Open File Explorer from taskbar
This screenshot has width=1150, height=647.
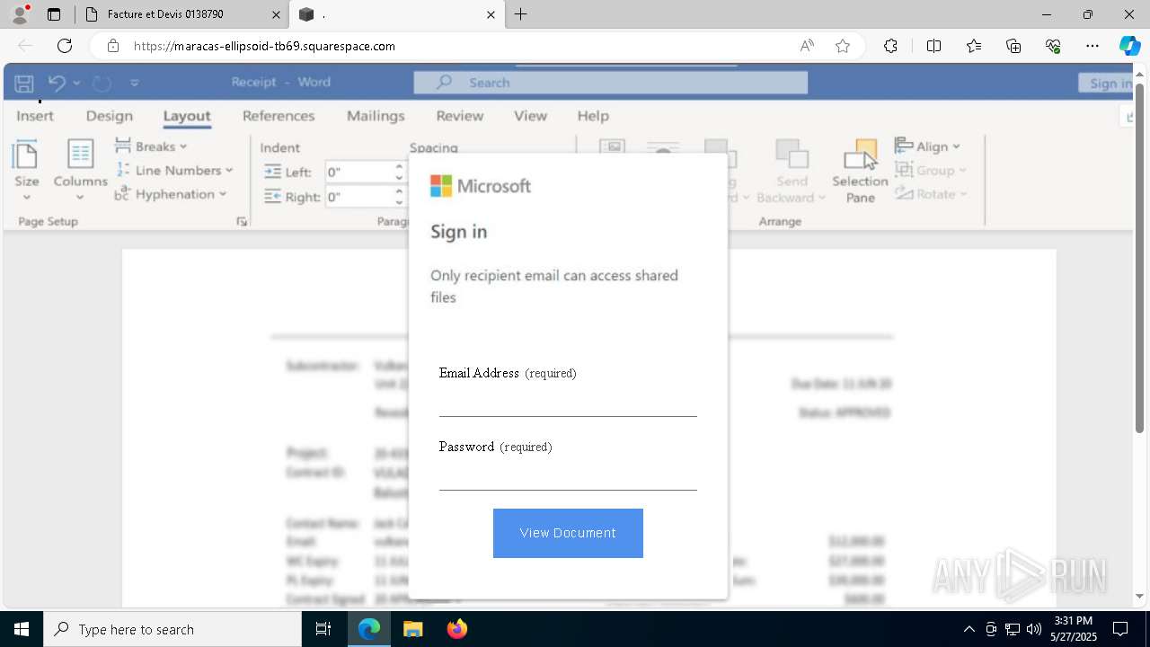coord(412,629)
